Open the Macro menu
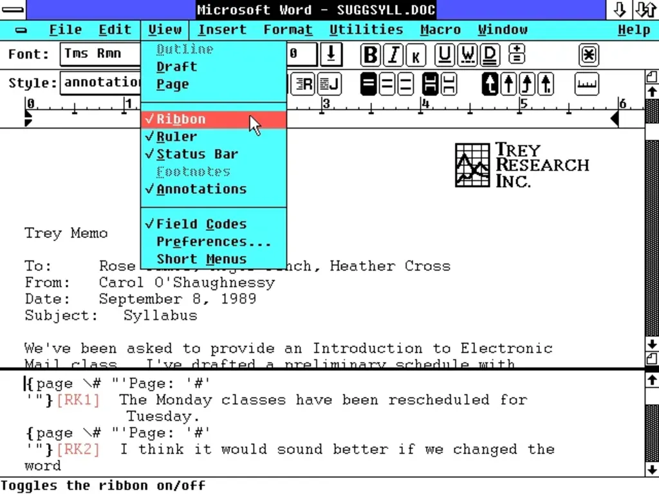659x494 pixels. point(440,30)
